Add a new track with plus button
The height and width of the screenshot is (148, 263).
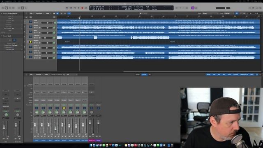tap(26, 17)
